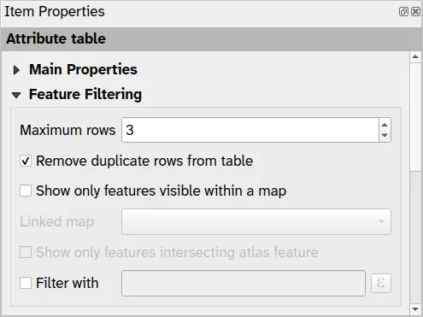Decrease Maximum rows with down arrow

[385, 135]
